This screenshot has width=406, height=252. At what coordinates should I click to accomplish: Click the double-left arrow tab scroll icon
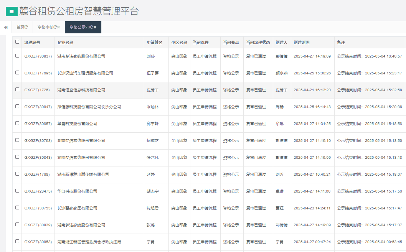[x=6, y=27]
